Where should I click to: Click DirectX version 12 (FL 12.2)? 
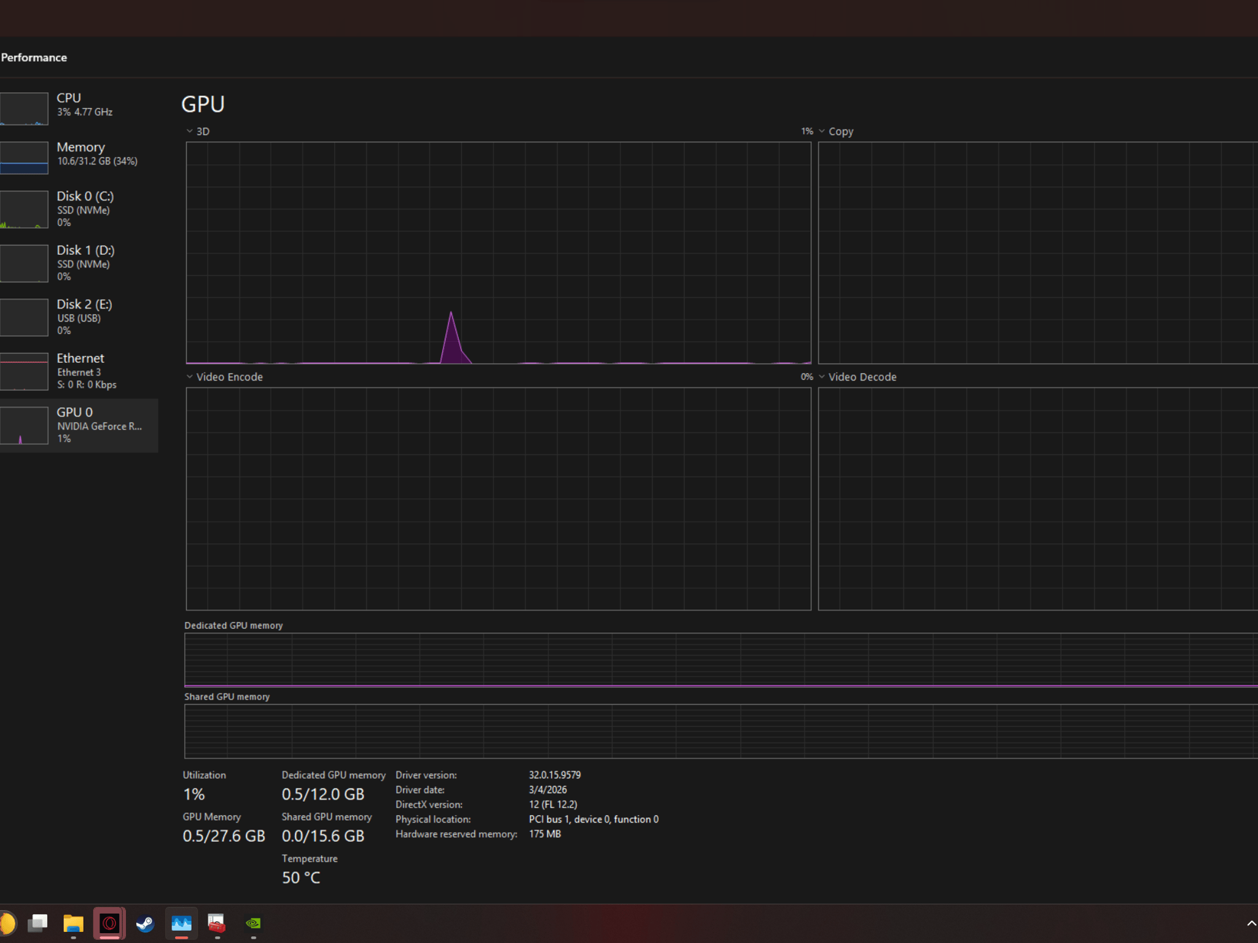(553, 805)
